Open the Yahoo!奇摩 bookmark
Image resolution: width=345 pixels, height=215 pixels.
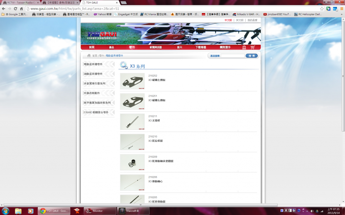103,14
